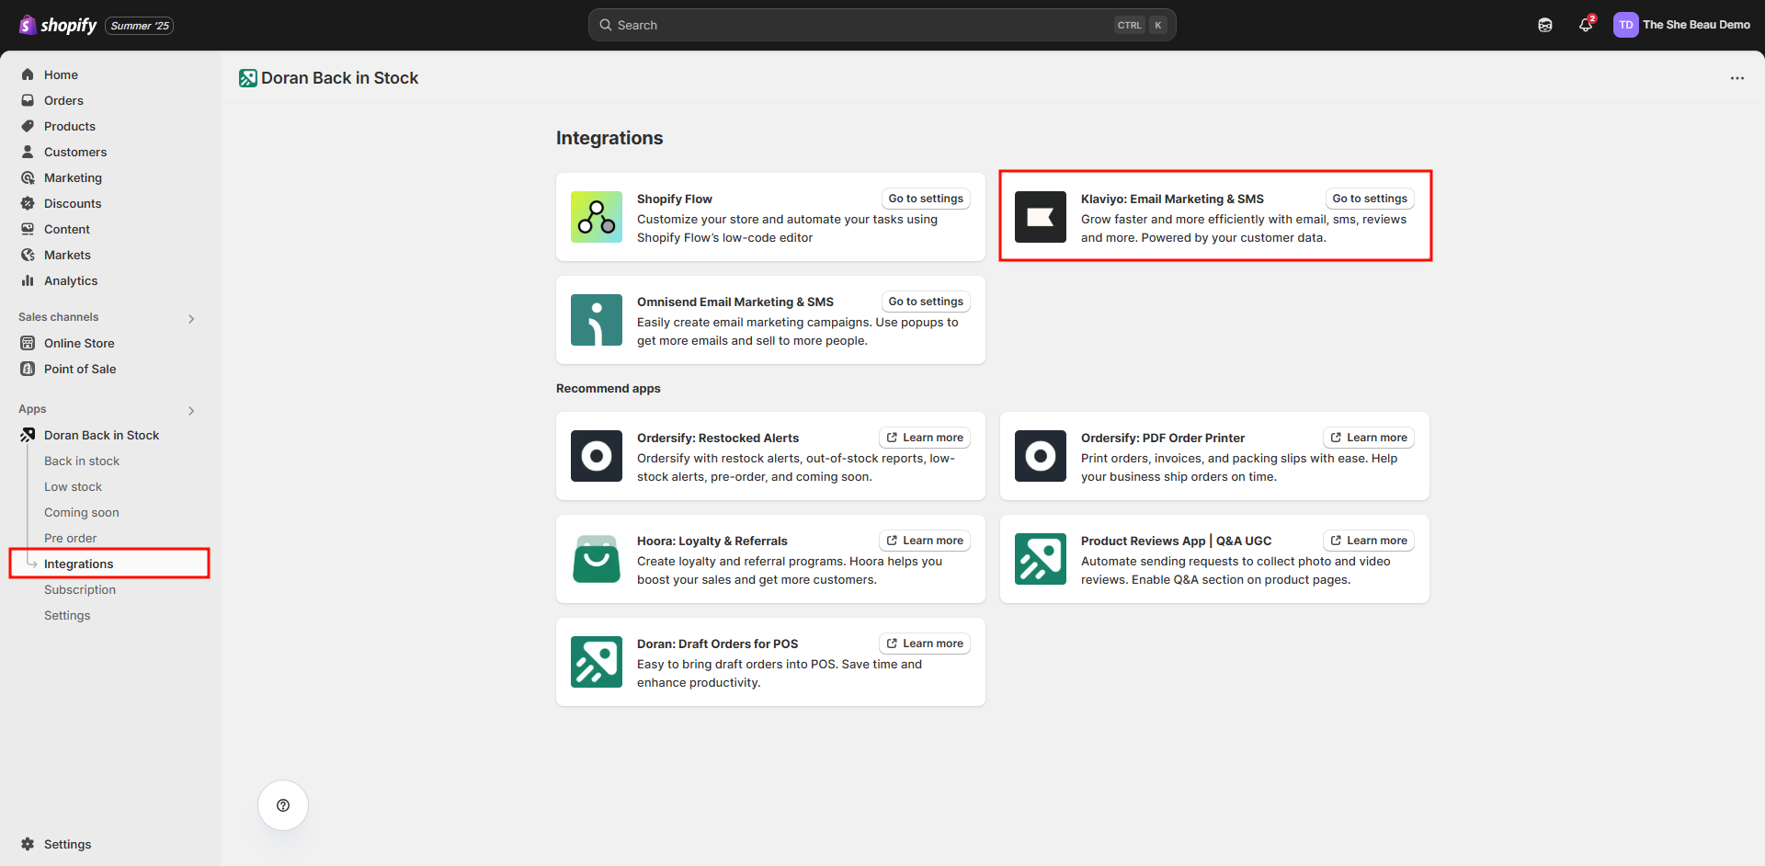Viewport: 1765px width, 866px height.
Task: Click Orders in the sidebar
Action: [63, 100]
